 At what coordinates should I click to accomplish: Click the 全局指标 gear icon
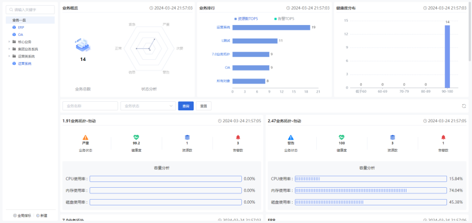15,216
